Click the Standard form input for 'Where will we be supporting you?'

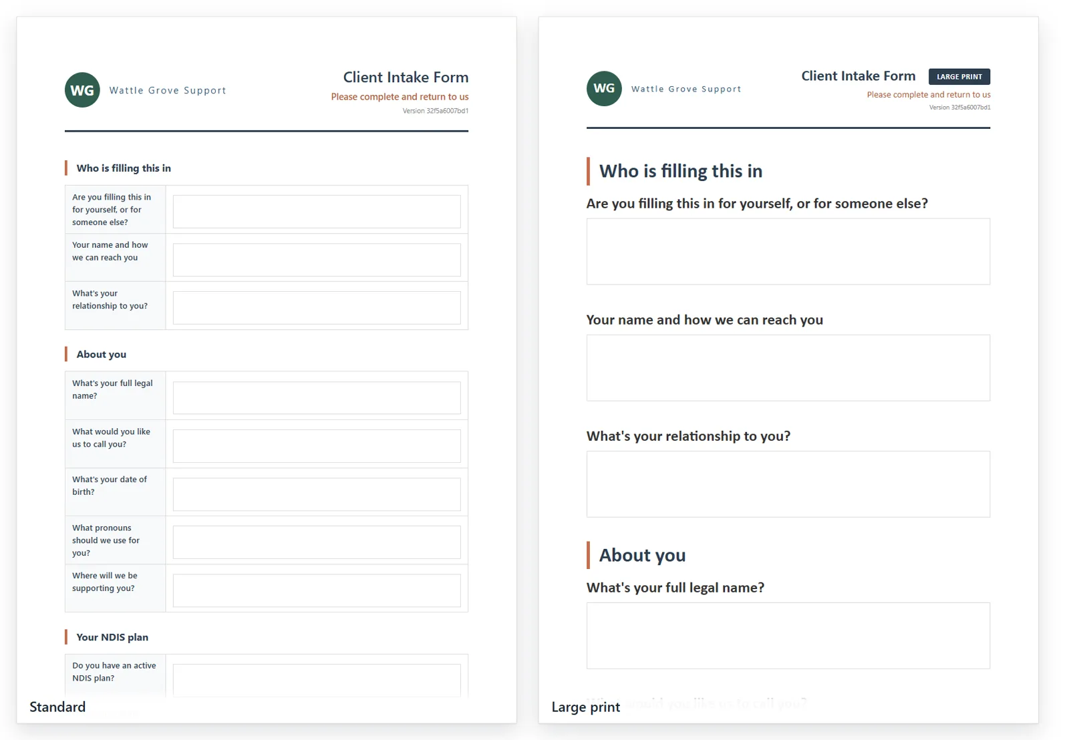click(x=317, y=590)
